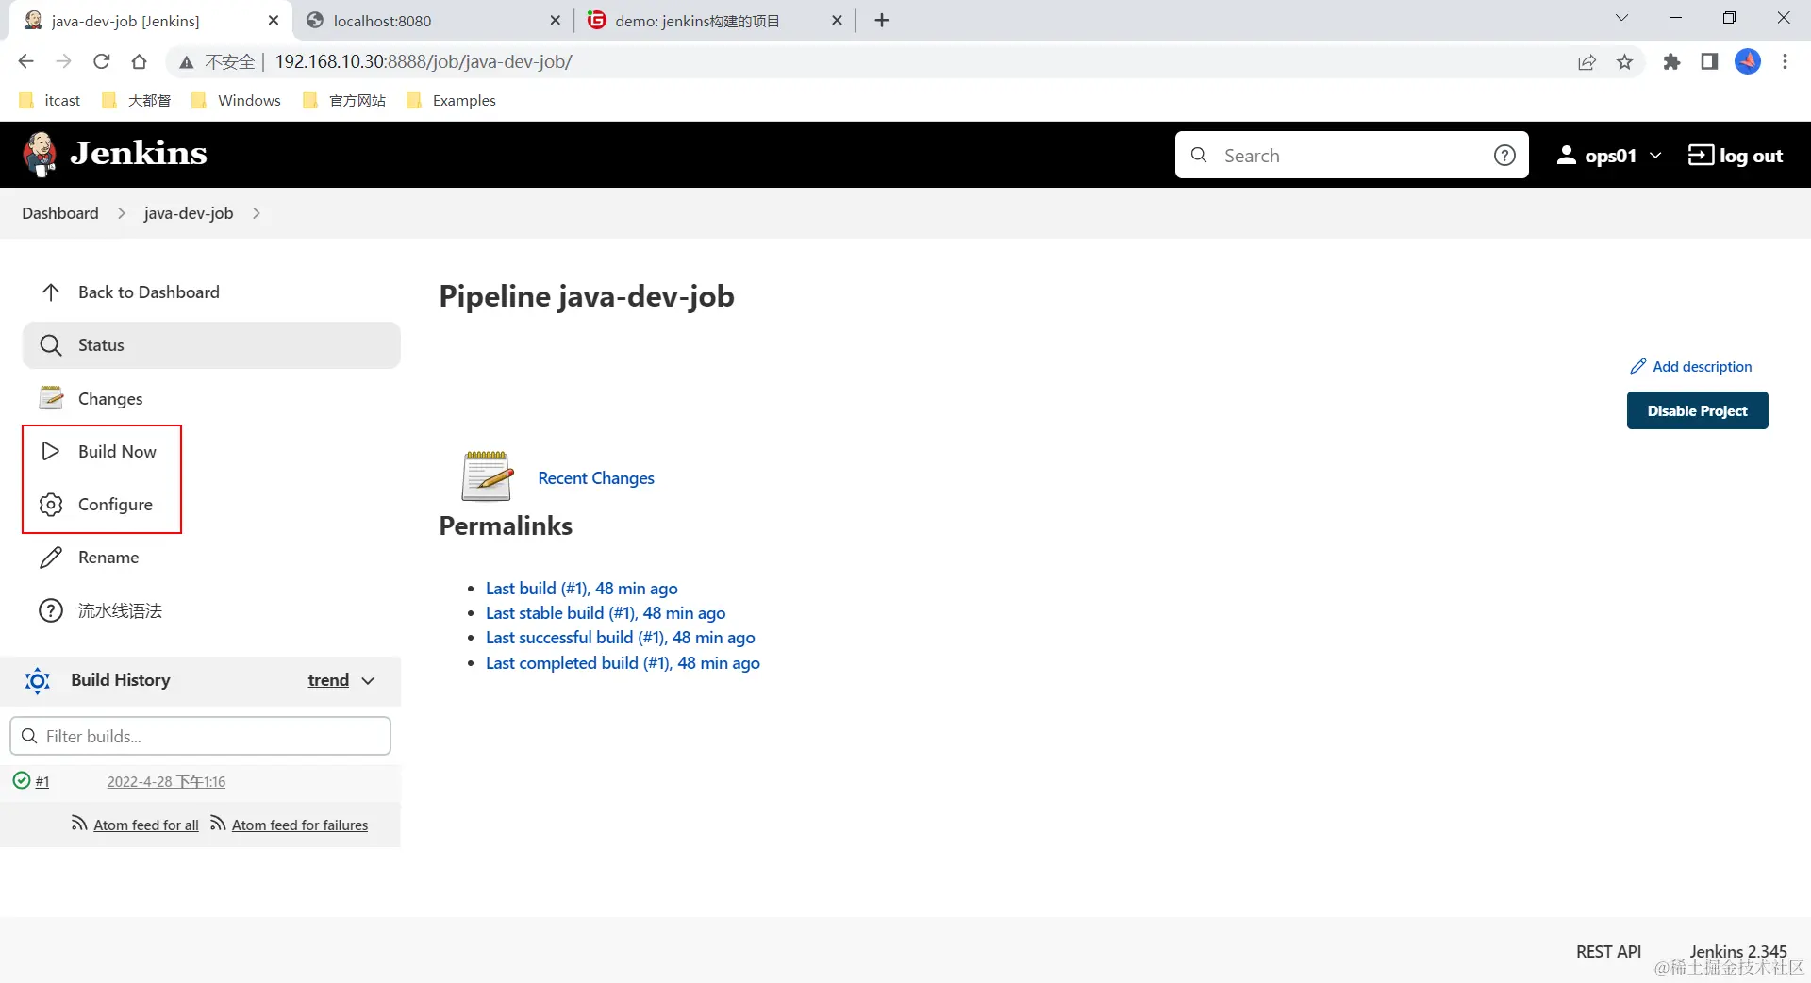This screenshot has width=1811, height=983.
Task: Click the Jenkins butler logo icon
Action: 39,154
